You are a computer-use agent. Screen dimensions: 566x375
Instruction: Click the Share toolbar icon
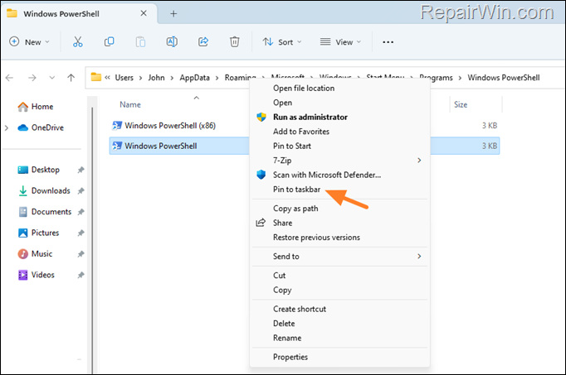(203, 42)
